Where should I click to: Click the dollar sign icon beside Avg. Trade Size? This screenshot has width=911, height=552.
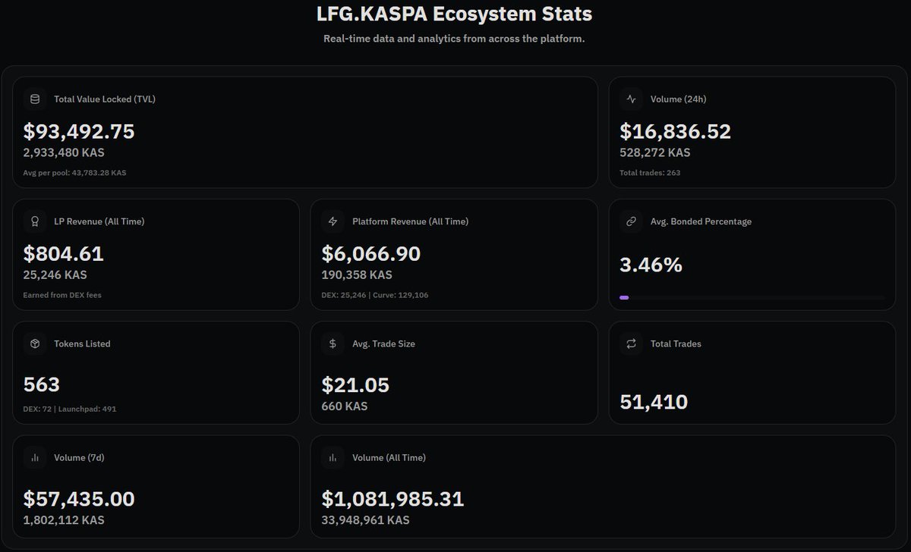pos(333,343)
